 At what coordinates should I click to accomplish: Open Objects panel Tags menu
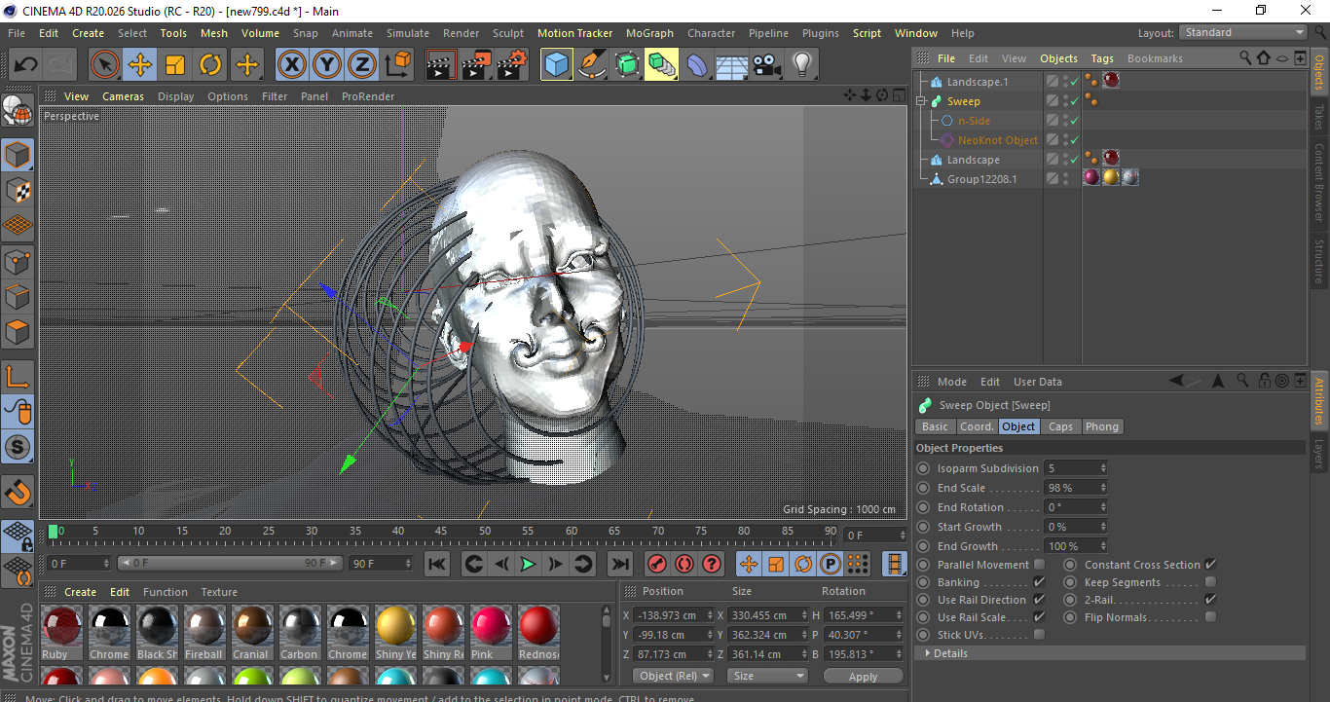pos(1102,58)
